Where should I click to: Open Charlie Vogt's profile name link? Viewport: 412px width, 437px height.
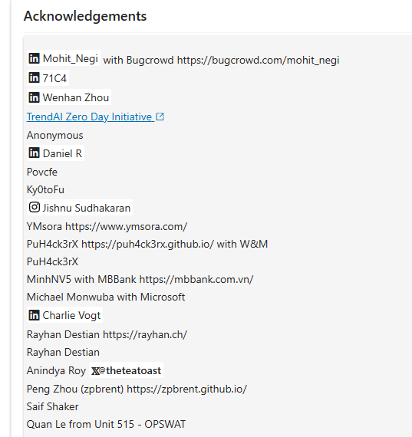[71, 316]
